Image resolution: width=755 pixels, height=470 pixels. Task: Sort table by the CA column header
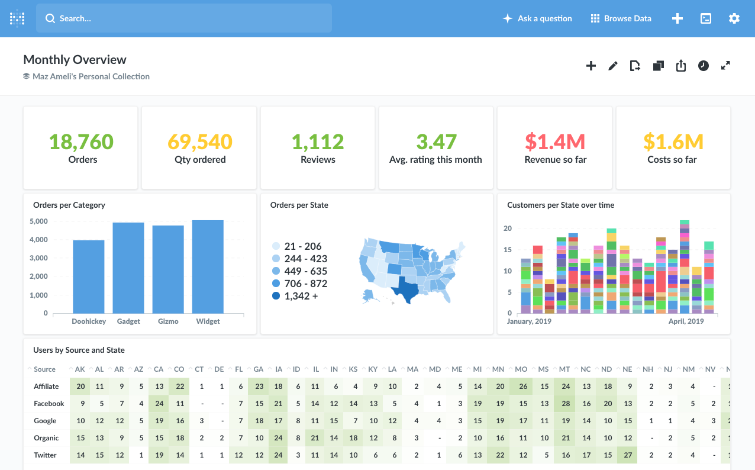[159, 369]
